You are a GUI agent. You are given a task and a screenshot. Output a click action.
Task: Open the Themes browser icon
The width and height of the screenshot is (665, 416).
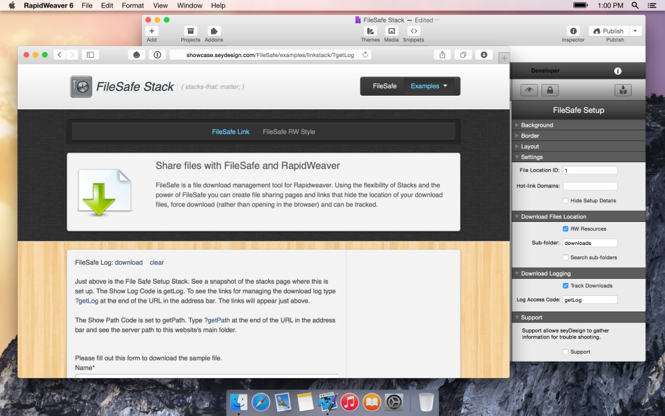coord(370,31)
